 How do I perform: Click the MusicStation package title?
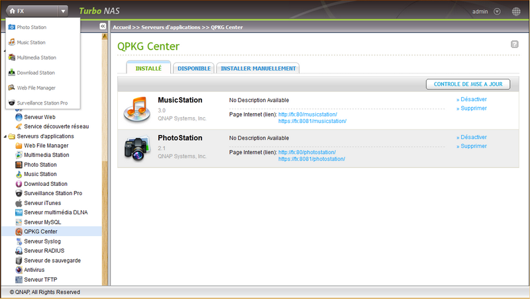pyautogui.click(x=180, y=100)
